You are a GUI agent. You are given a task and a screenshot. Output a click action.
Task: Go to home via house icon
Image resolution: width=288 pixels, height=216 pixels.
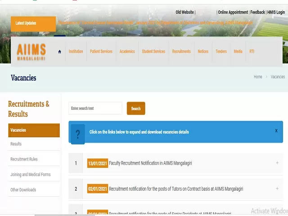[x=59, y=52]
